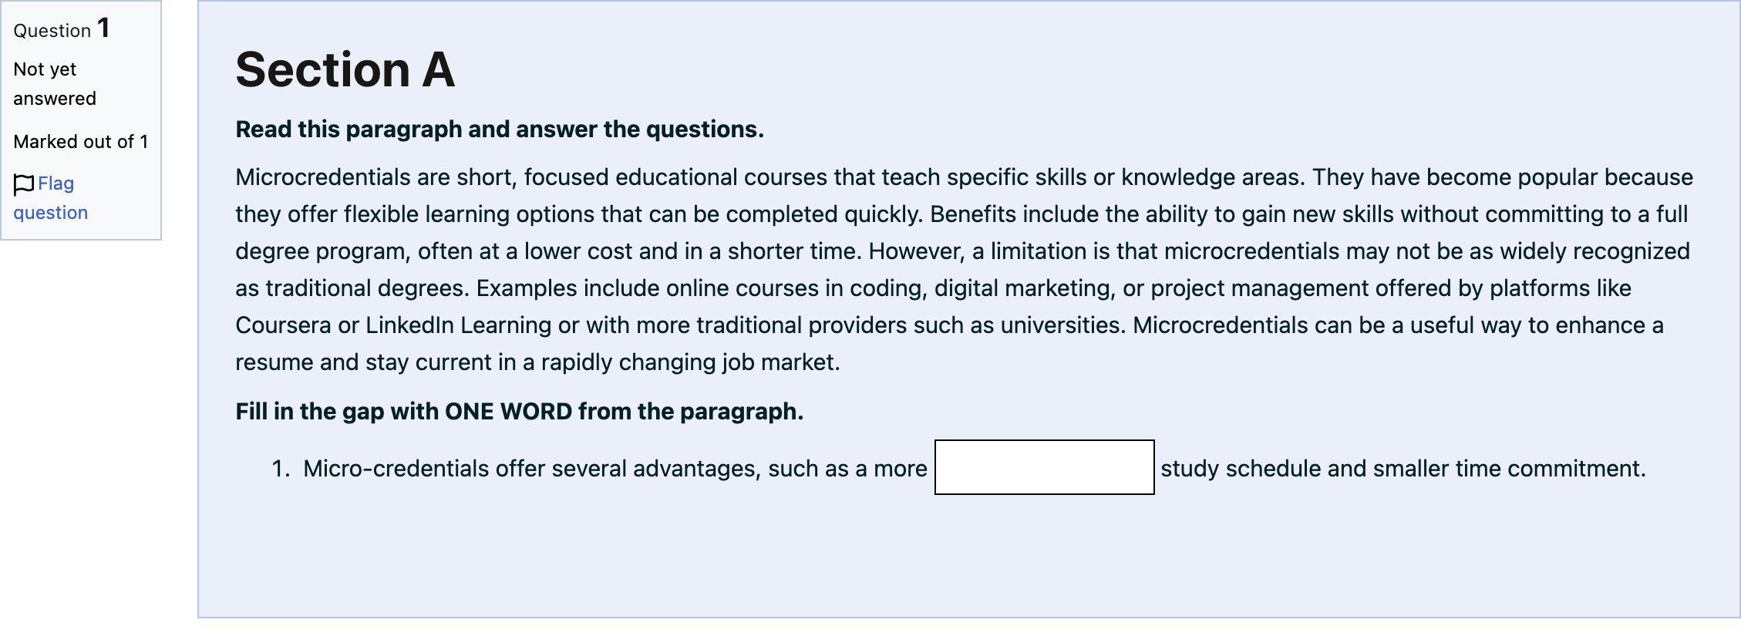Click the Not yet answered status

click(55, 84)
